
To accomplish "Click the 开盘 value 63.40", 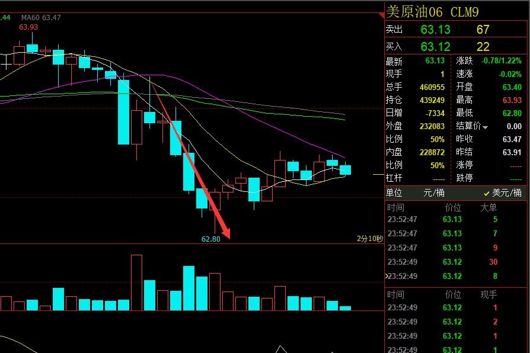I will [512, 87].
